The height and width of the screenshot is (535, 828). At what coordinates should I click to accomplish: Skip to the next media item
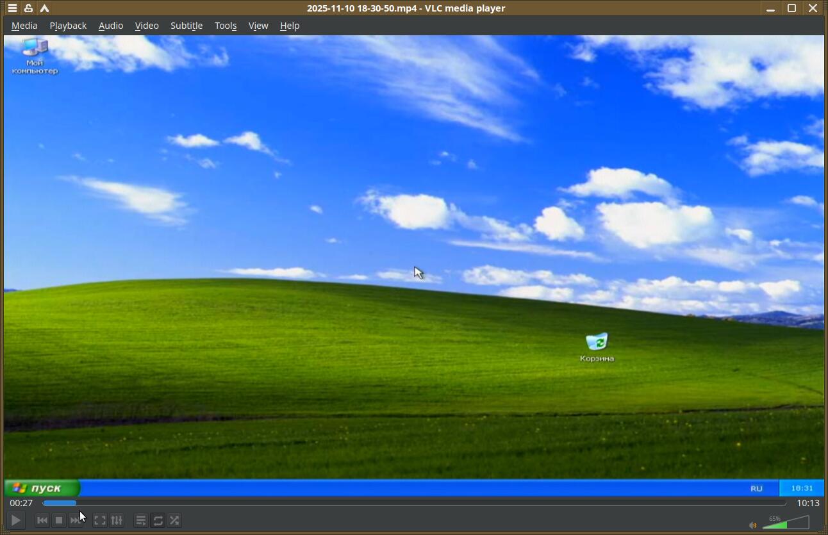(x=76, y=520)
